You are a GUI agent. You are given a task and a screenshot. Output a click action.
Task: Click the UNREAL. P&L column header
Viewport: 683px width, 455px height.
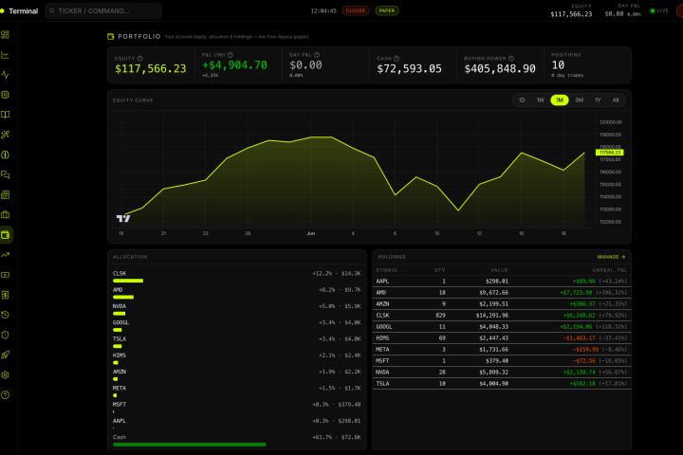point(609,270)
